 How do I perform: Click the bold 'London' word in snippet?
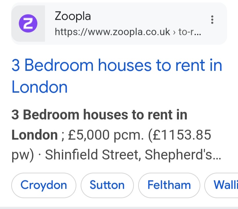tap(34, 135)
